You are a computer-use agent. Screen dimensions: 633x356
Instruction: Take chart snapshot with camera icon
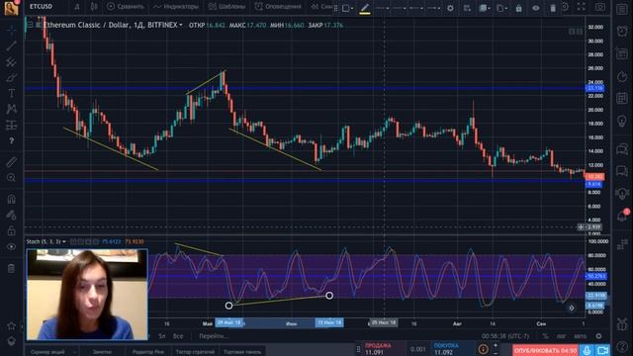(x=600, y=7)
